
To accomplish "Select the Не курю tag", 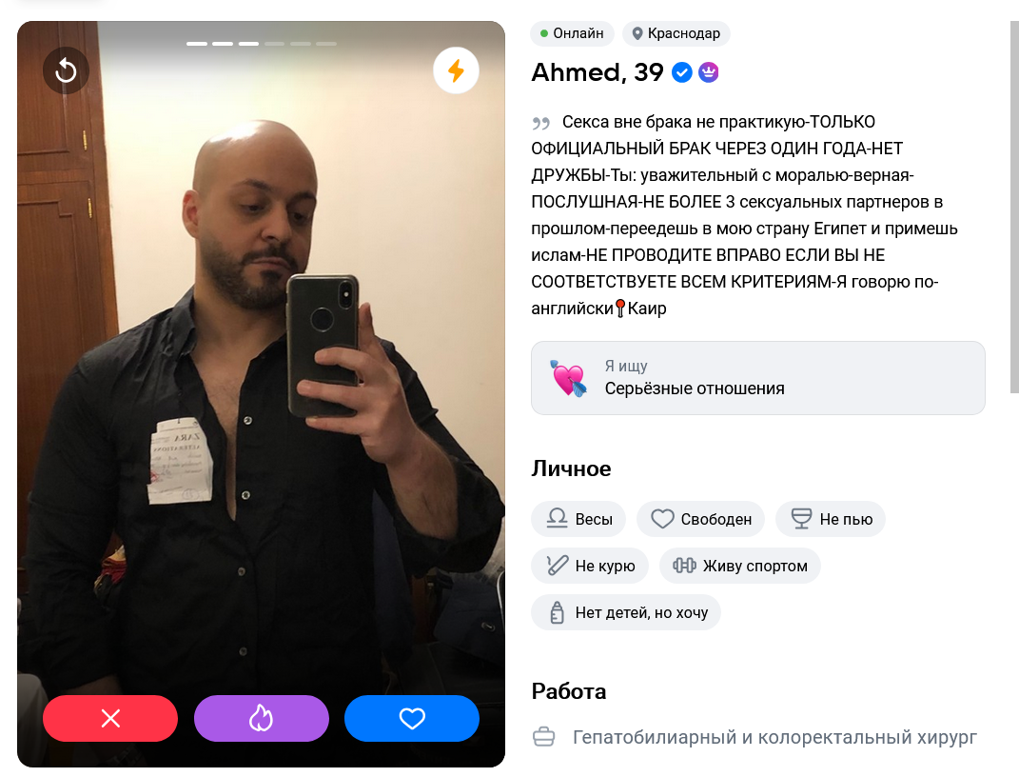I will tap(590, 566).
